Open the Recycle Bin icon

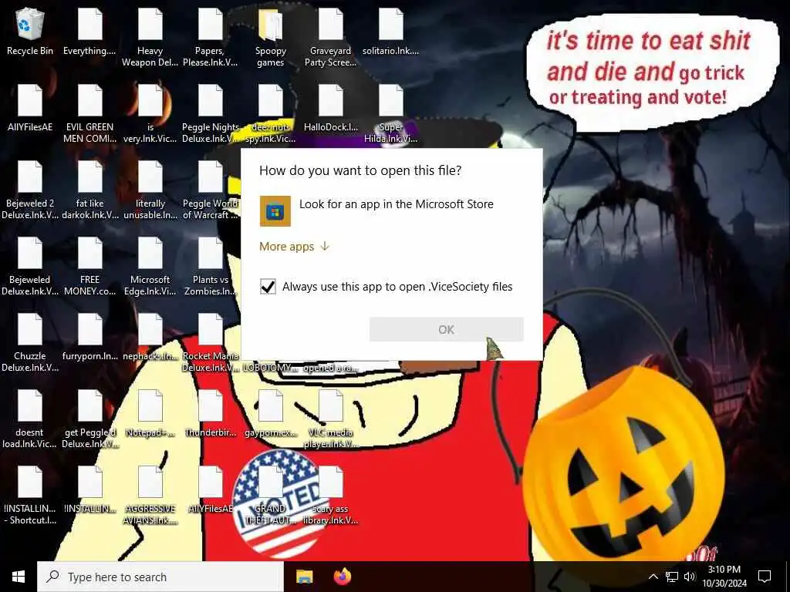tap(30, 32)
